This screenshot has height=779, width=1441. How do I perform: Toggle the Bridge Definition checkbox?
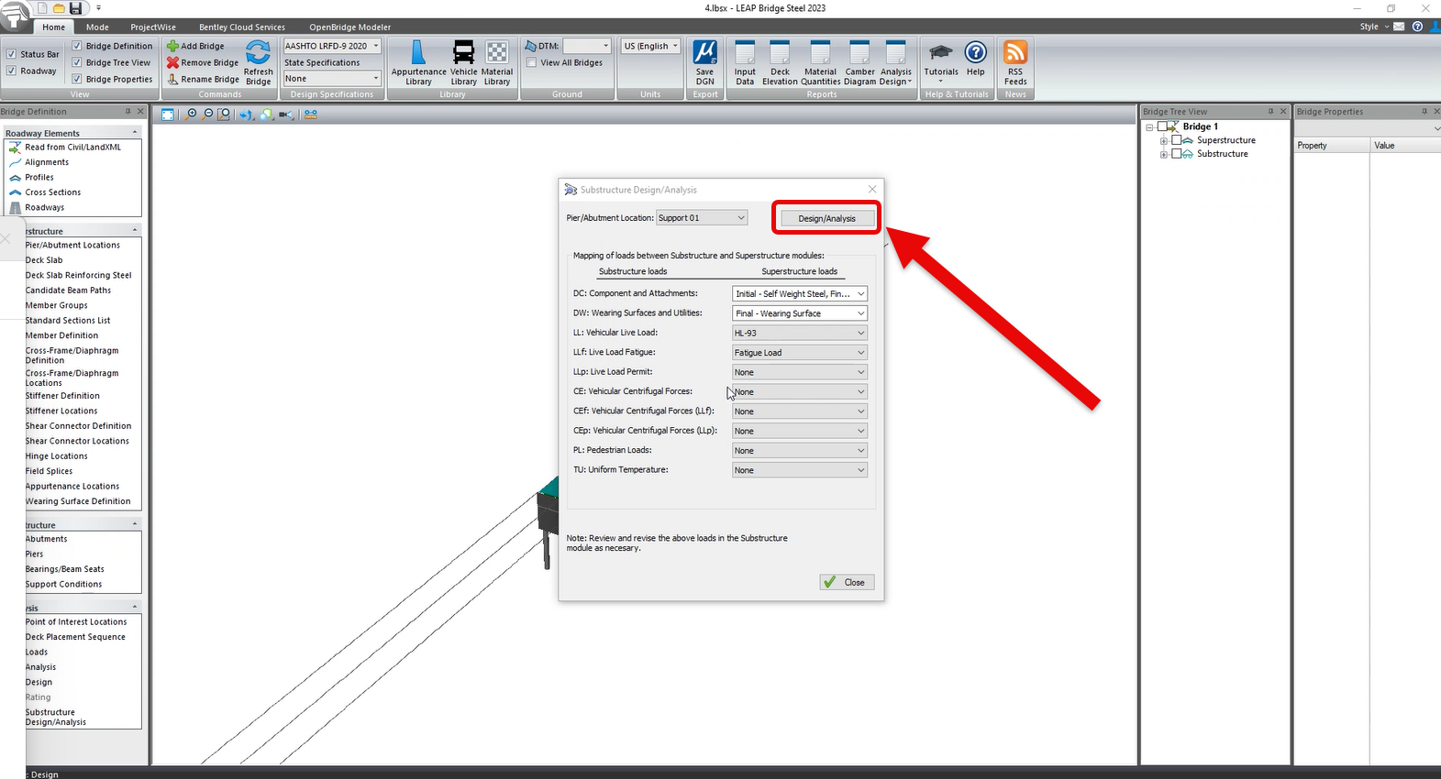(x=77, y=46)
